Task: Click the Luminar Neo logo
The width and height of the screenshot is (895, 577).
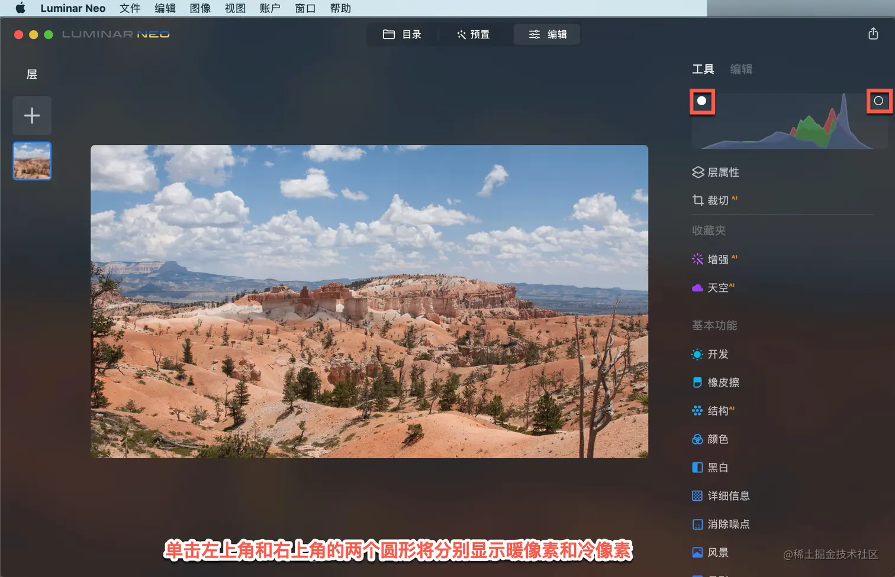Action: point(116,34)
